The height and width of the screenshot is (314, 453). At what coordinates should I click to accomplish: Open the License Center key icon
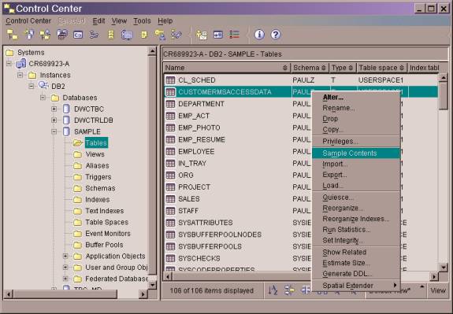pyautogui.click(x=160, y=35)
